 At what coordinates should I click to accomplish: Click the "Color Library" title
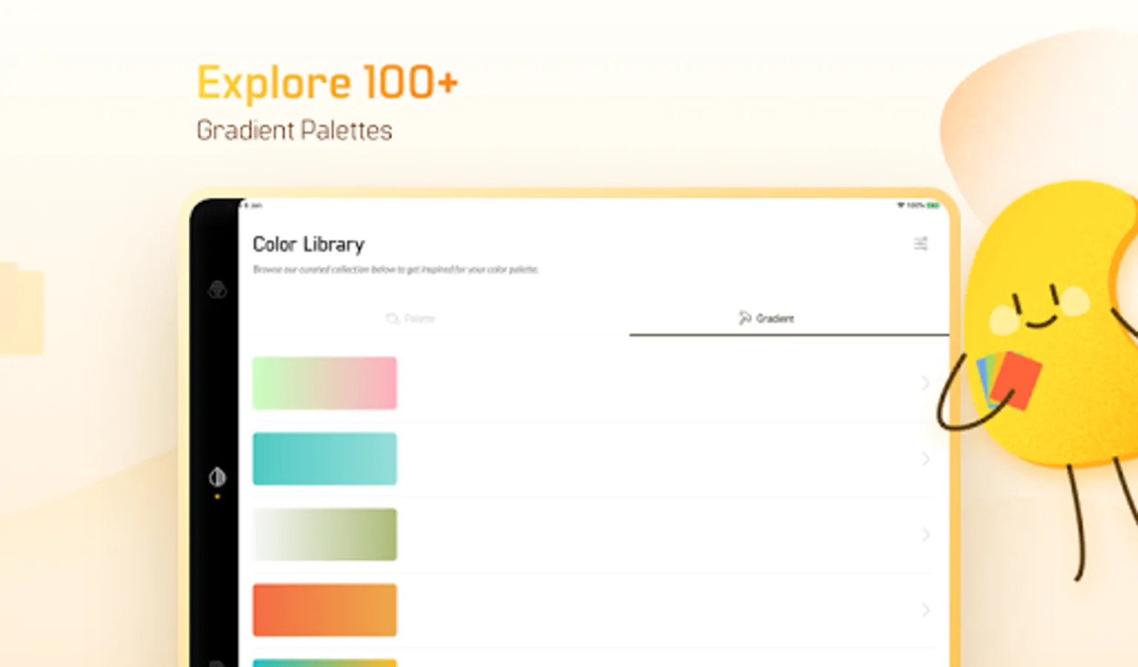click(308, 244)
